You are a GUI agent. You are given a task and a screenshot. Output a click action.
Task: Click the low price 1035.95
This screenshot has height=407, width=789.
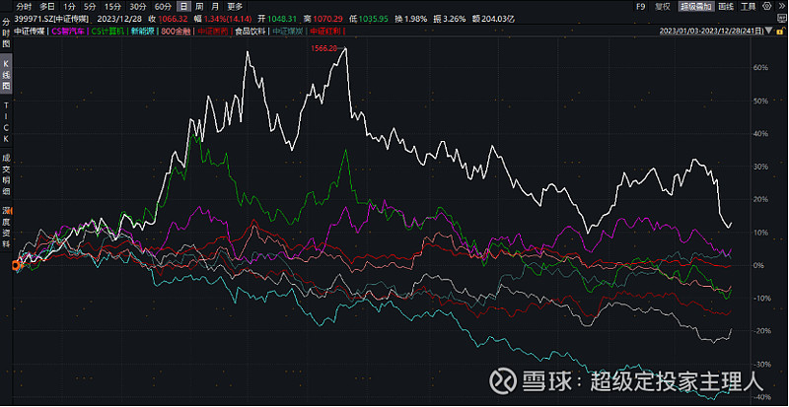point(374,19)
